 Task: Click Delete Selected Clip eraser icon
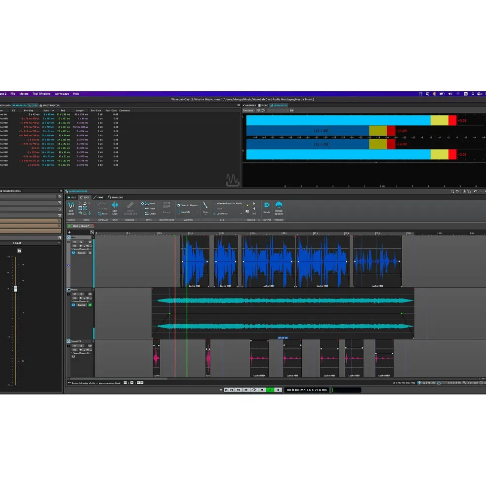(130, 205)
